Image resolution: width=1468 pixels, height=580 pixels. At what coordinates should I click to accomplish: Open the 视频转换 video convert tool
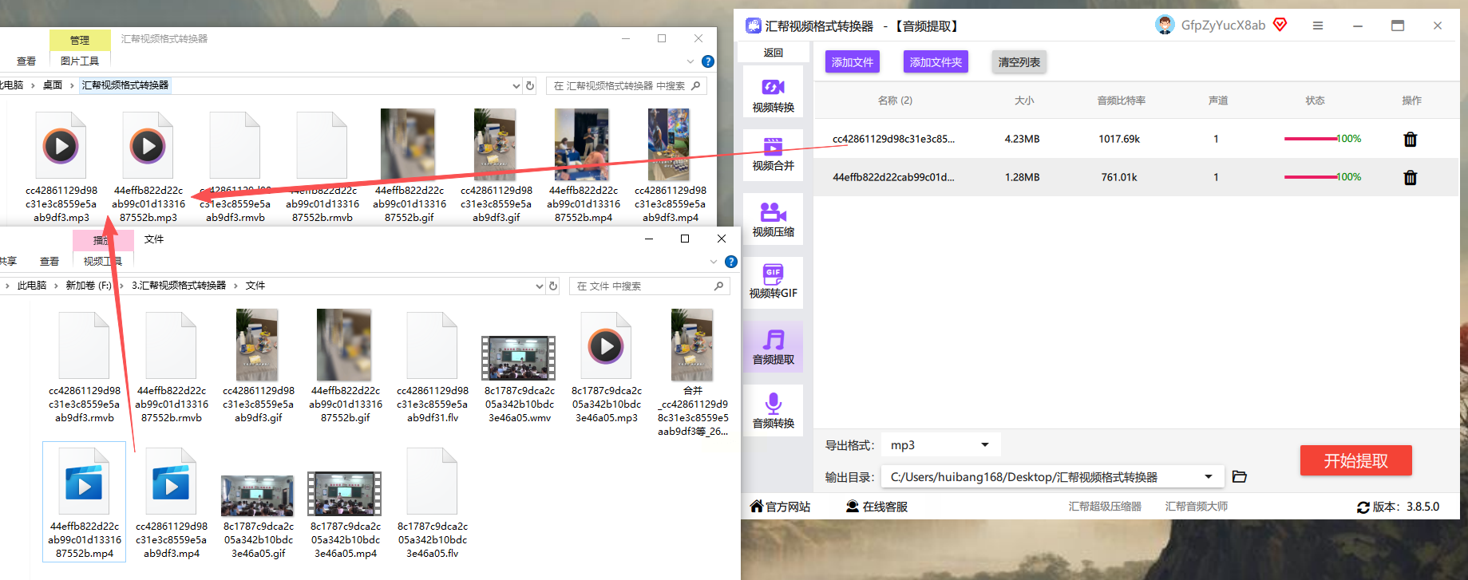coord(773,94)
